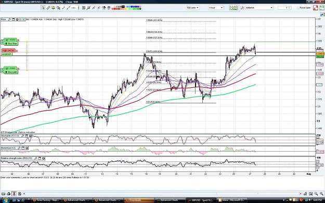Pick the yellow color swatch
The height and width of the screenshot is (203, 325).
[127, 9]
